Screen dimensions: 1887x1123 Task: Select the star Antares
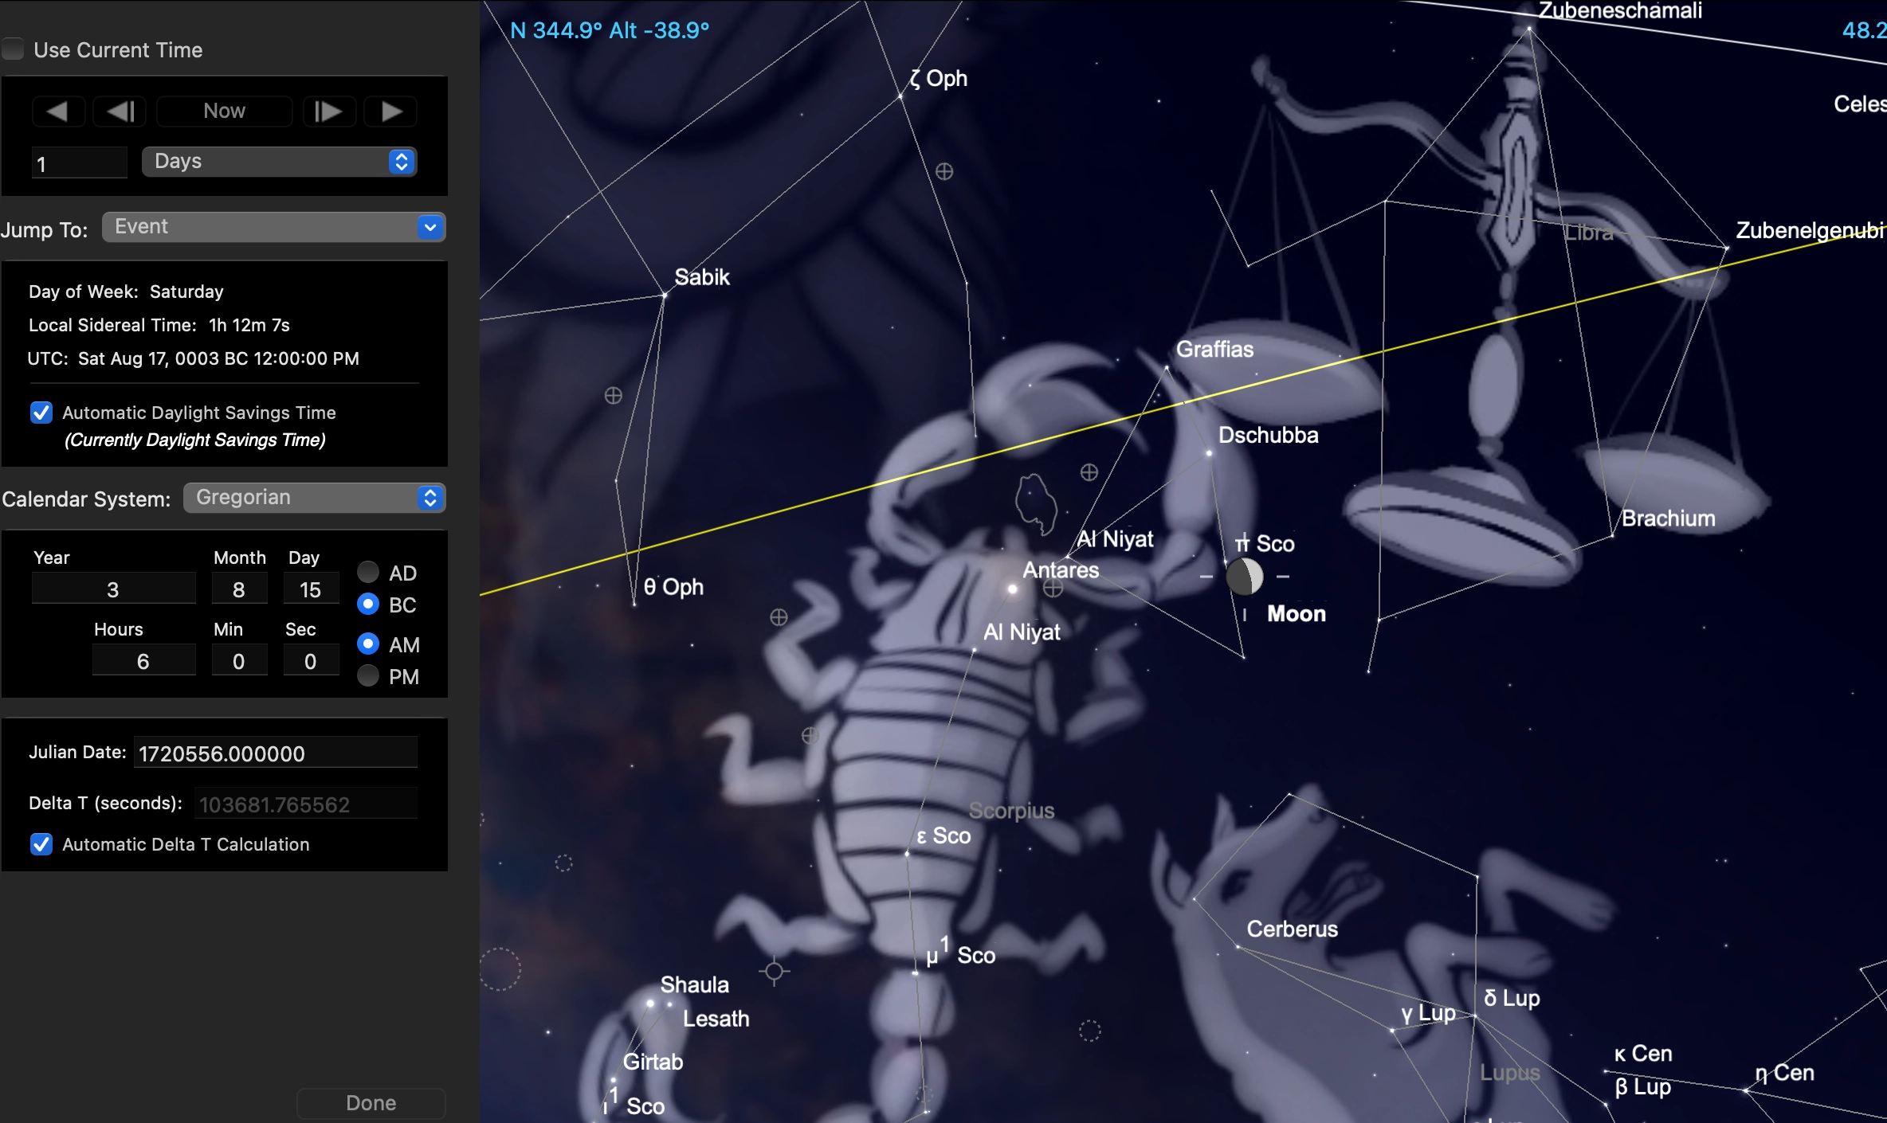click(1013, 589)
